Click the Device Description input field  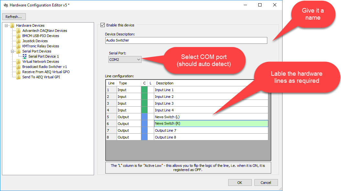(186, 40)
